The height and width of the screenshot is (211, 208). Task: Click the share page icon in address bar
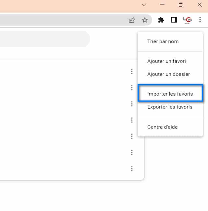click(x=132, y=20)
